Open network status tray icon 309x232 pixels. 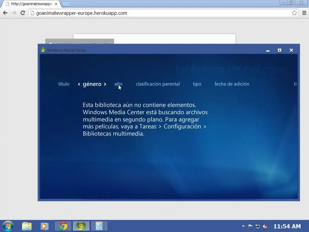pyautogui.click(x=258, y=226)
